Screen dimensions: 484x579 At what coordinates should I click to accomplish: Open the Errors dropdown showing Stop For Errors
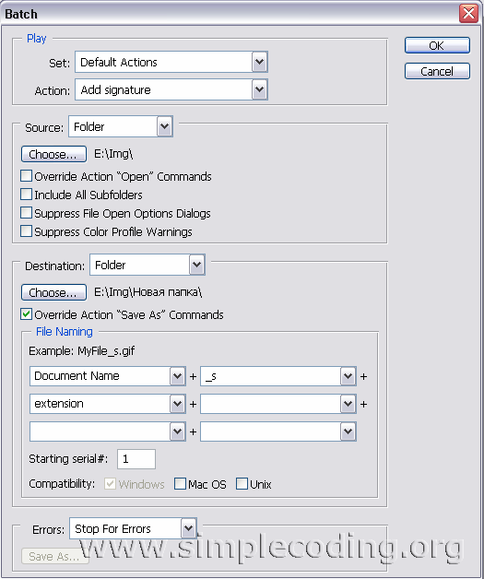[133, 528]
